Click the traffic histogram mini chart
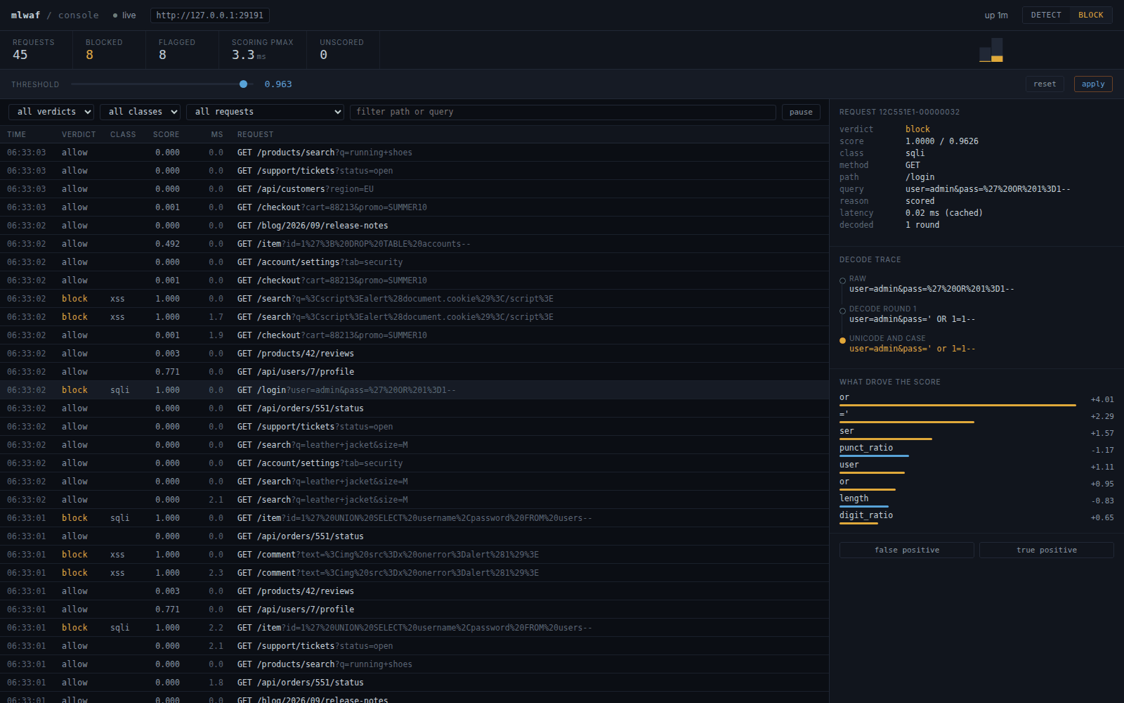The height and width of the screenshot is (703, 1124). 991,50
